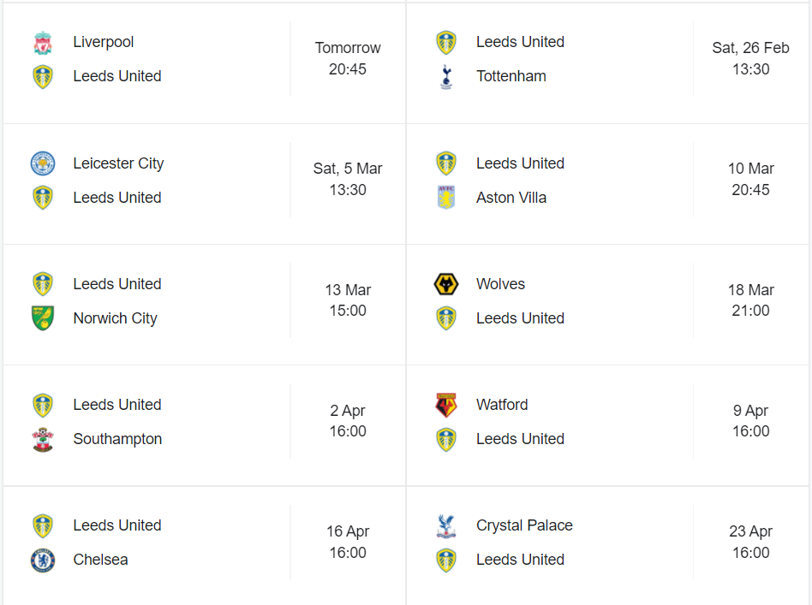Click the Leicester City crest icon
Viewport: 812px width, 605px height.
[43, 163]
